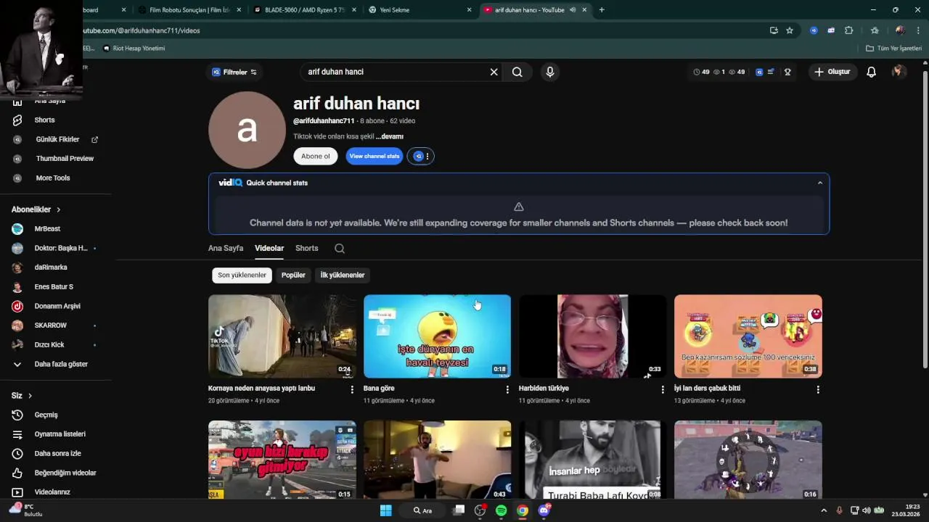The height and width of the screenshot is (522, 929).
Task: Open more options for Bana göre video
Action: (x=507, y=389)
